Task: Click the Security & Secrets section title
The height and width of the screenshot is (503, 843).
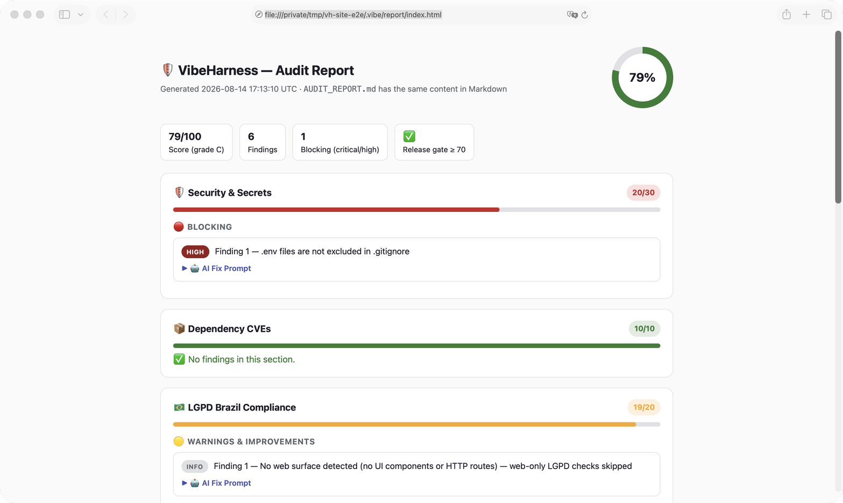Action: [230, 193]
